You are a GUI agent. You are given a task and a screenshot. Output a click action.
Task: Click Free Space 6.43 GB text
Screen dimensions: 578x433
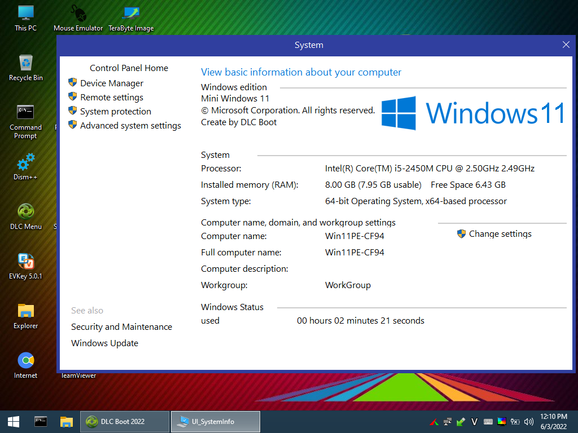click(468, 185)
